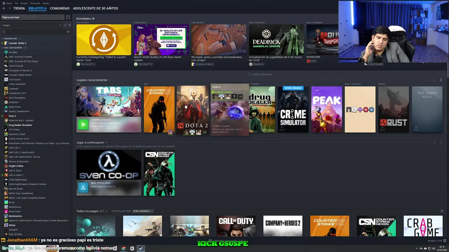Image resolution: width=449 pixels, height=252 pixels.
Task: Select Marvel Rivals in the sidebar
Action: (16, 189)
